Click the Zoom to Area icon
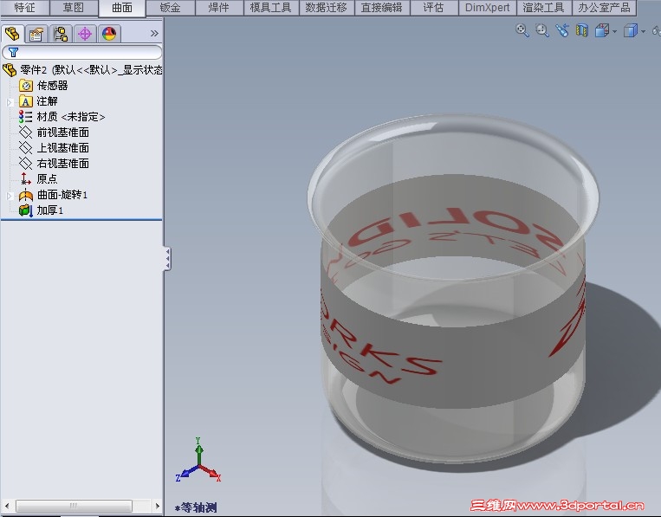The width and height of the screenshot is (661, 517). (542, 30)
